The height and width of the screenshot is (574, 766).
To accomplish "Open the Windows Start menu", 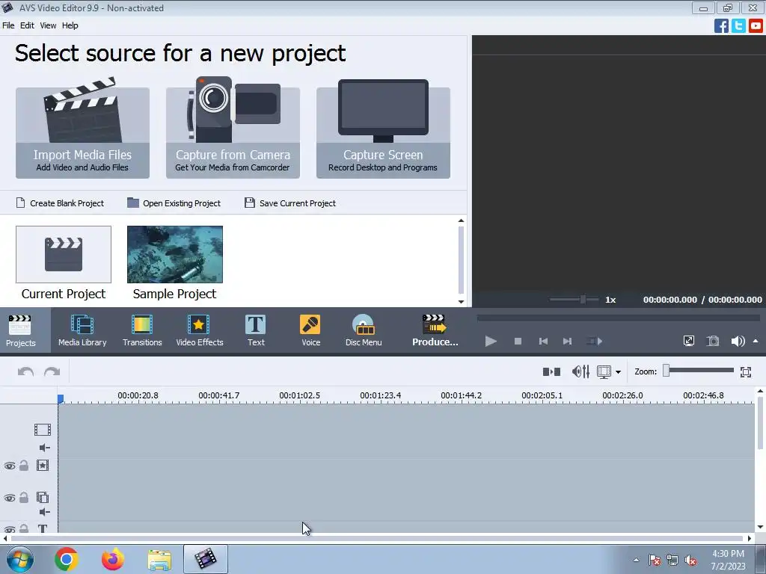I will [20, 559].
